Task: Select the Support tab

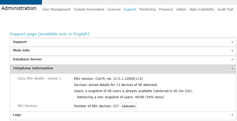Action: [130, 9]
